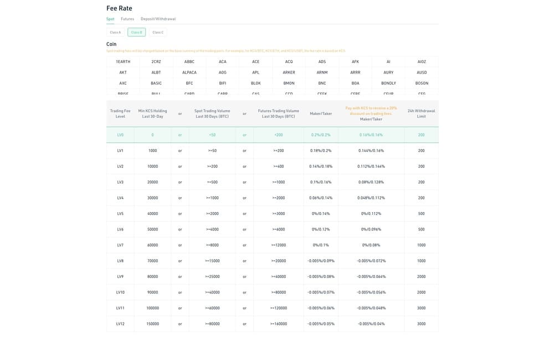Click the ALPACA coin cell
The width and height of the screenshot is (554, 337).
point(189,72)
